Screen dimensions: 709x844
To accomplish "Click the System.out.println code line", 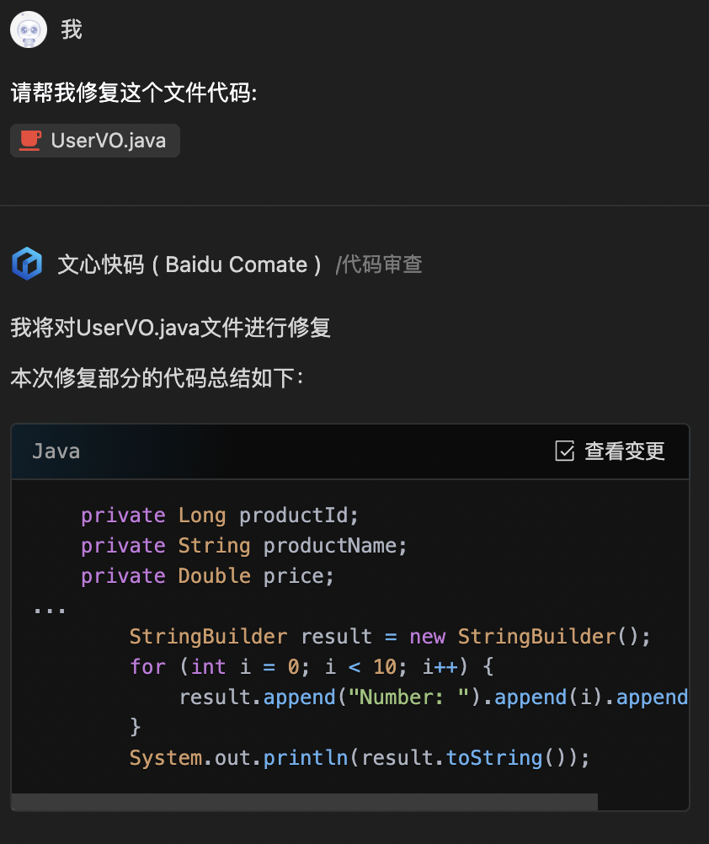I will tap(360, 758).
